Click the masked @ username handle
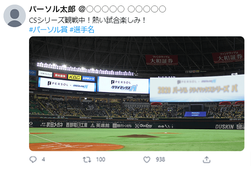 pyautogui.click(x=122, y=9)
